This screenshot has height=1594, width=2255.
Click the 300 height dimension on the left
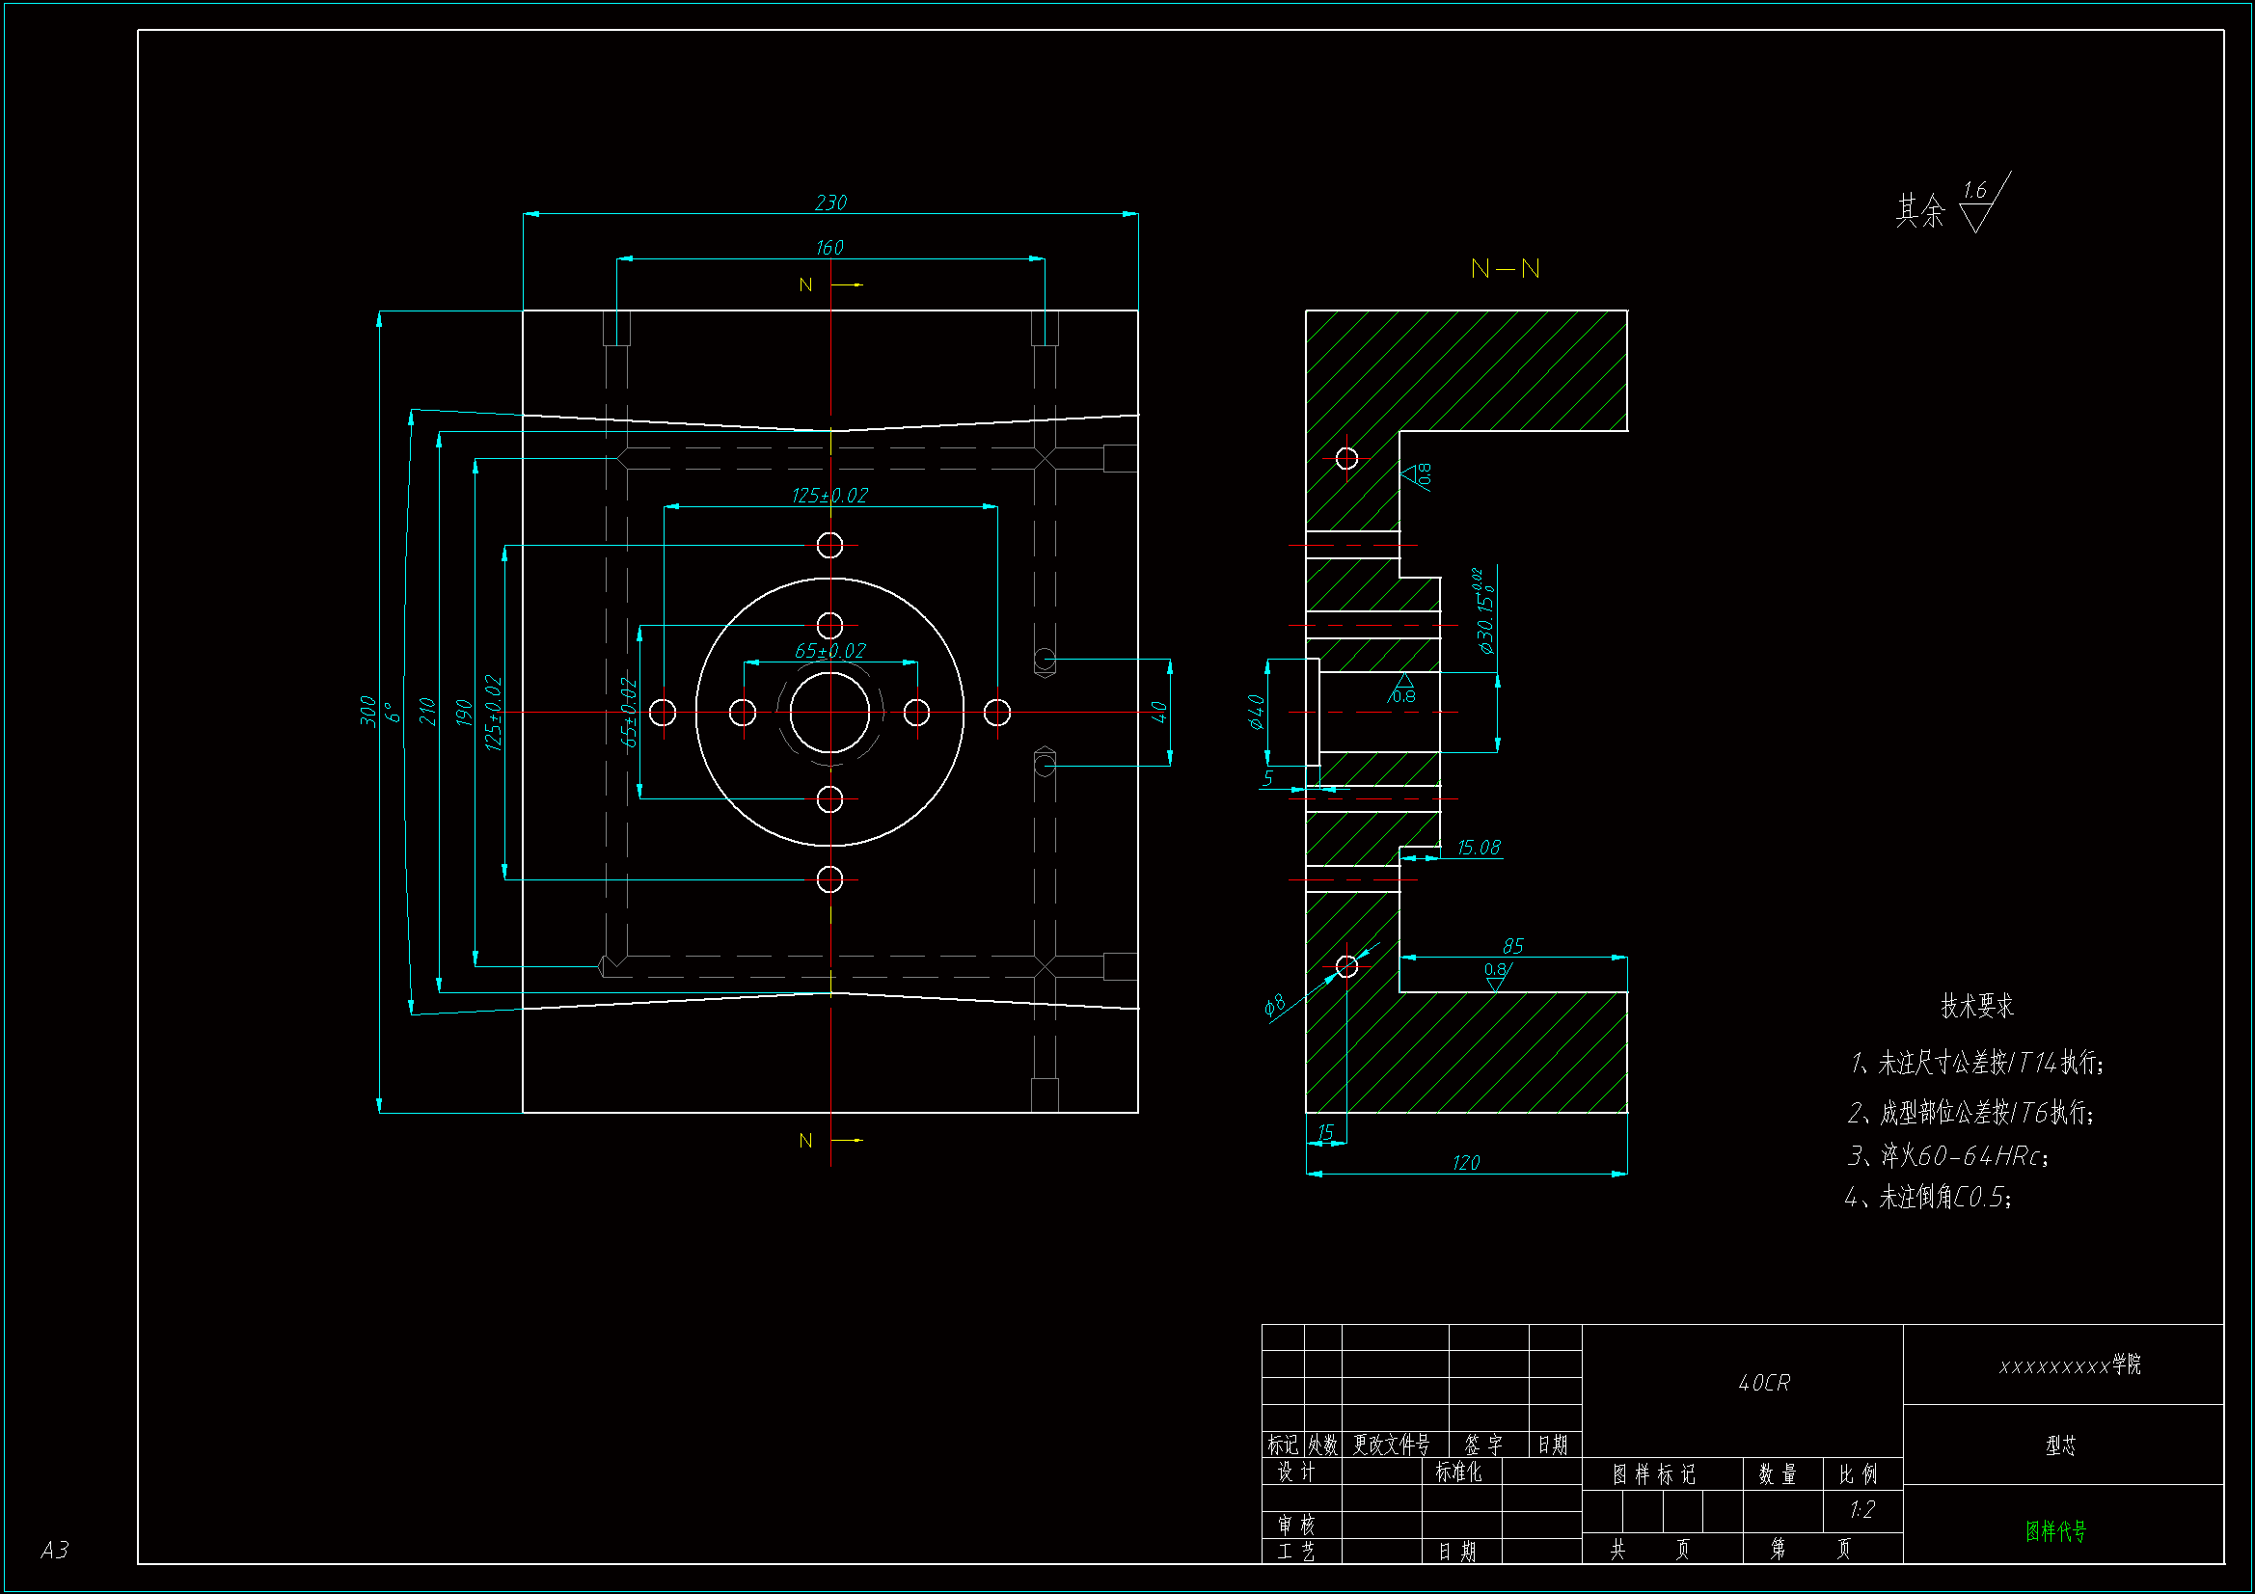[x=368, y=711]
